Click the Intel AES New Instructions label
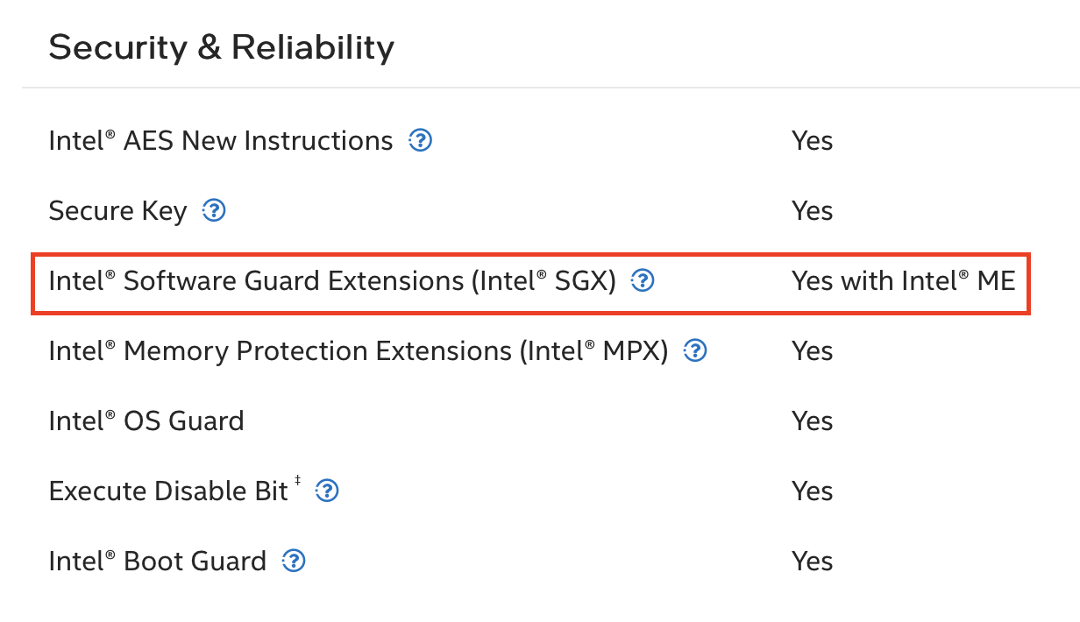 (219, 140)
